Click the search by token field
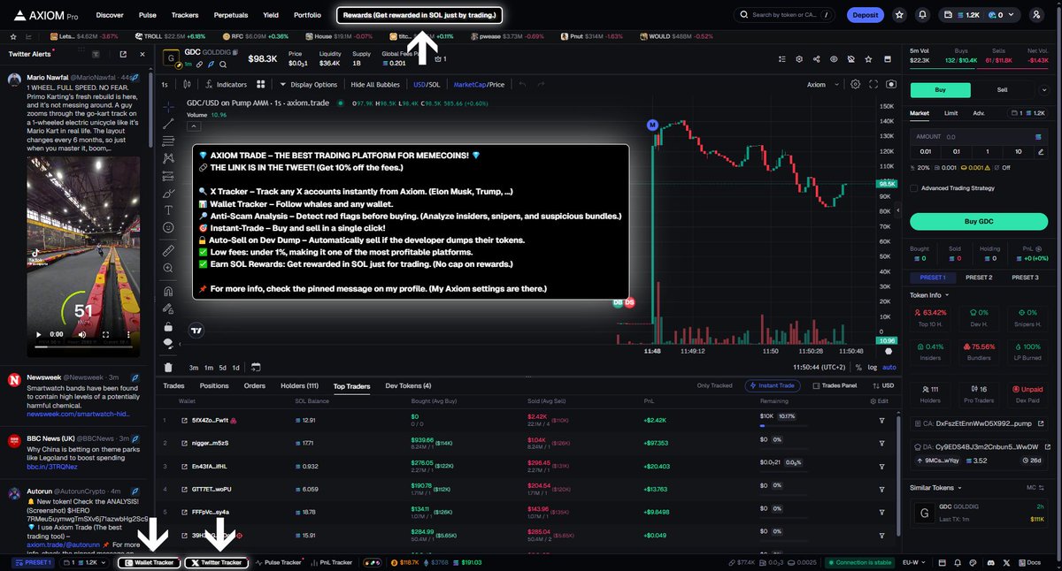The image size is (1062, 571). coord(782,15)
